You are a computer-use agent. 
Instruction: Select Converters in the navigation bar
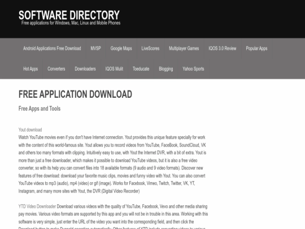click(56, 69)
